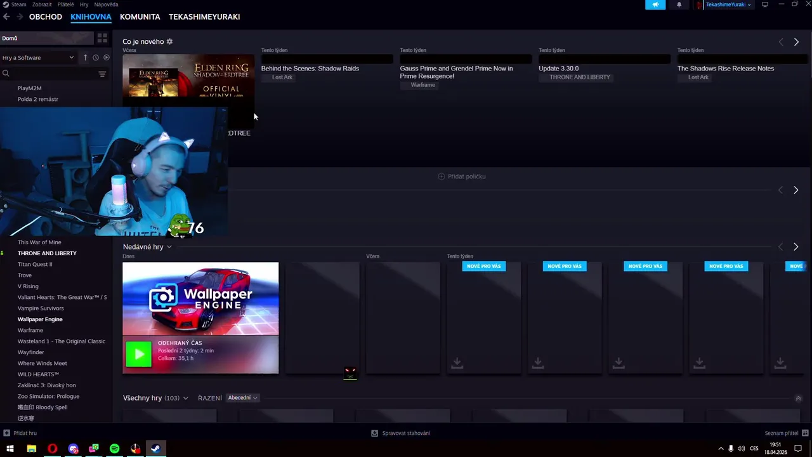
Task: Open the Nápověda menu
Action: coord(106,4)
